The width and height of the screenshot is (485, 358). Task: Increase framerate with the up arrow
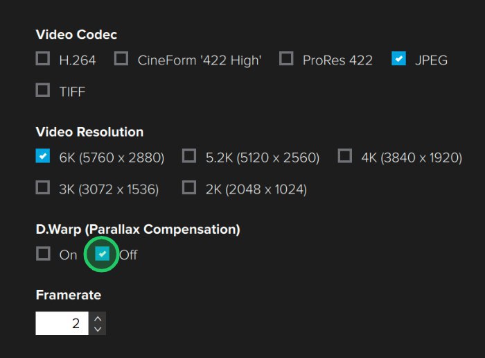(98, 318)
